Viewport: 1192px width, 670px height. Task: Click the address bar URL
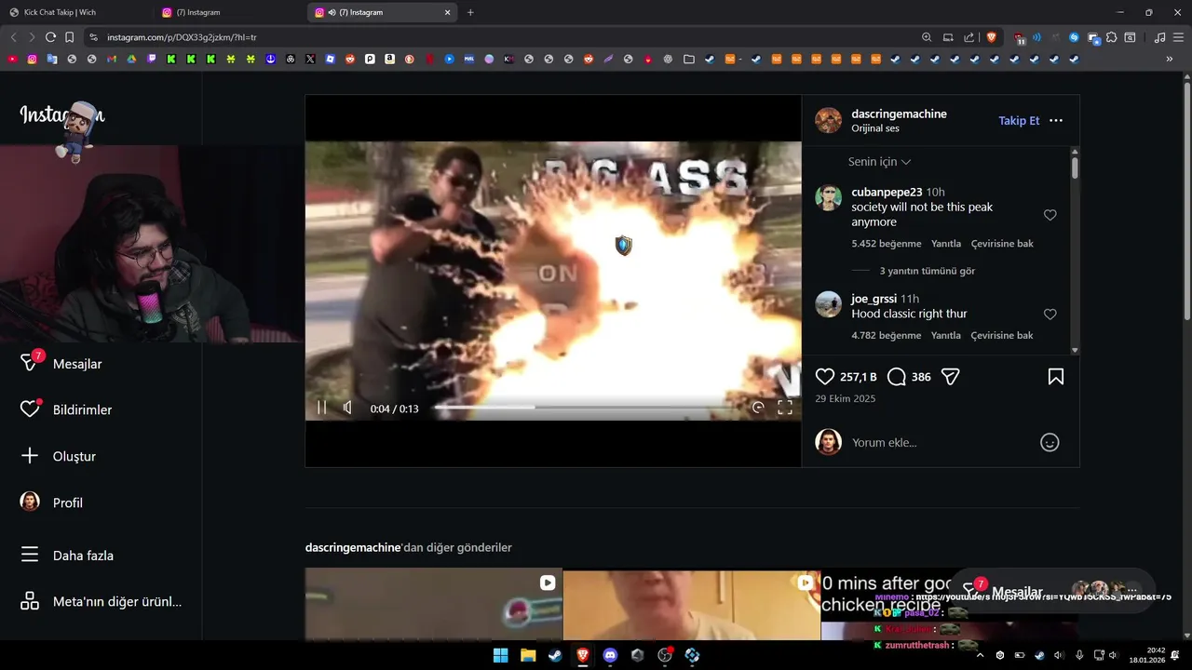182,37
